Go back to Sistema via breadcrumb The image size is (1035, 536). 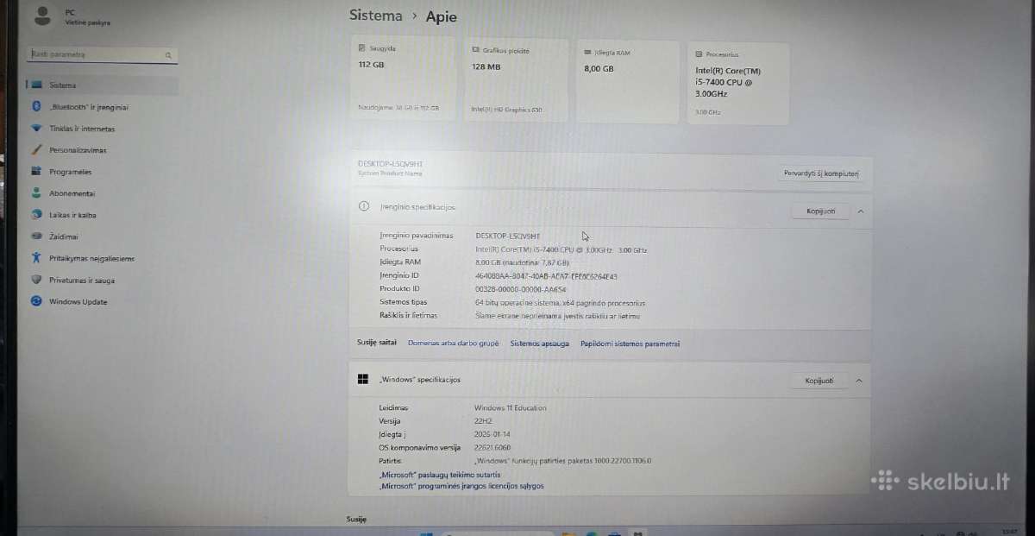pos(375,16)
